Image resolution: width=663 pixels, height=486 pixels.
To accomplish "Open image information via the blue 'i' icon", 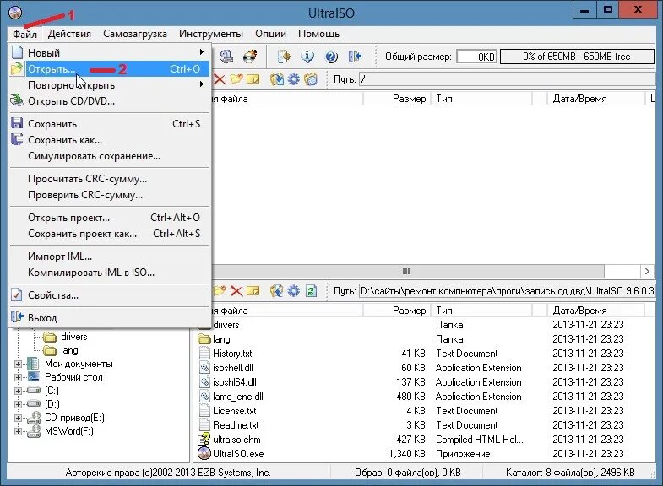I will tap(307, 57).
